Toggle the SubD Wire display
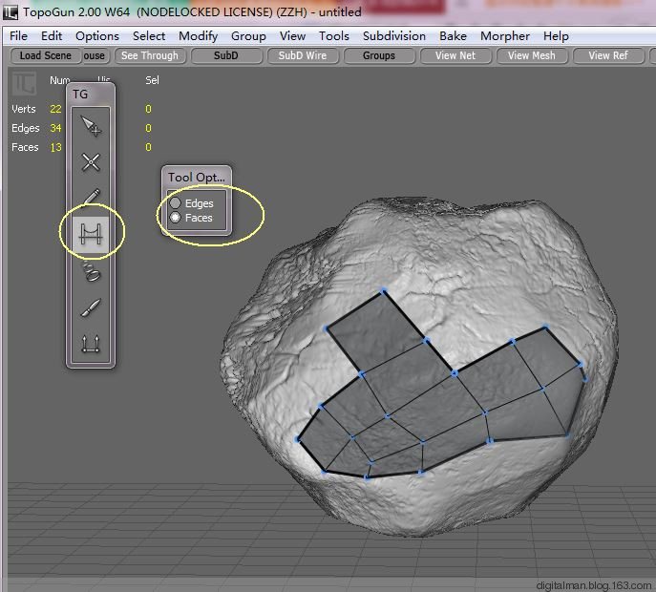The image size is (656, 592). tap(302, 55)
